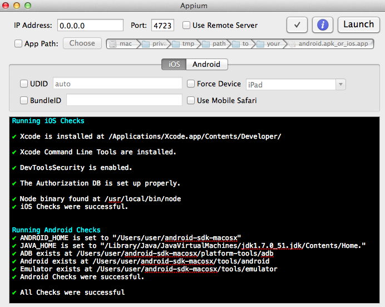Select the priva folder in path bar
Viewport: 385px width, 307px height.
click(x=155, y=44)
